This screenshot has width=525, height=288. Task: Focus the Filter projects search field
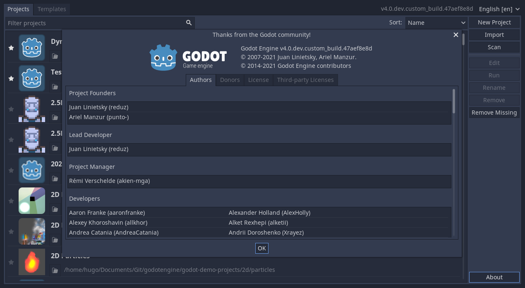pos(100,23)
